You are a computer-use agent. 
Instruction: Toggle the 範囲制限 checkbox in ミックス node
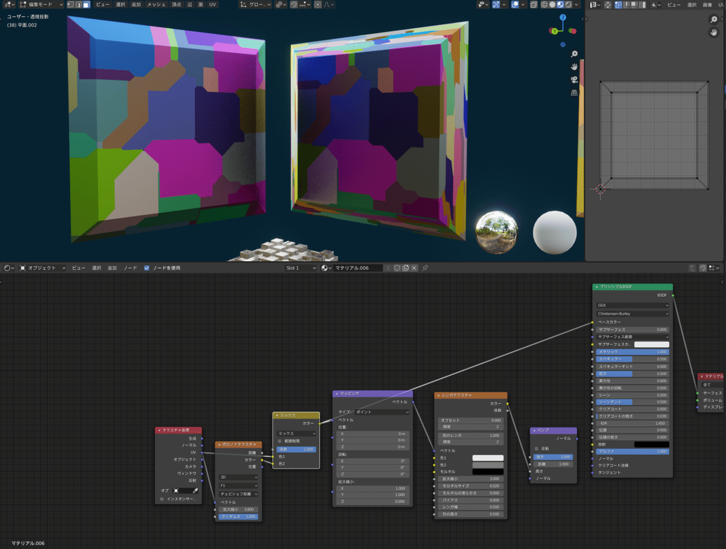point(280,441)
